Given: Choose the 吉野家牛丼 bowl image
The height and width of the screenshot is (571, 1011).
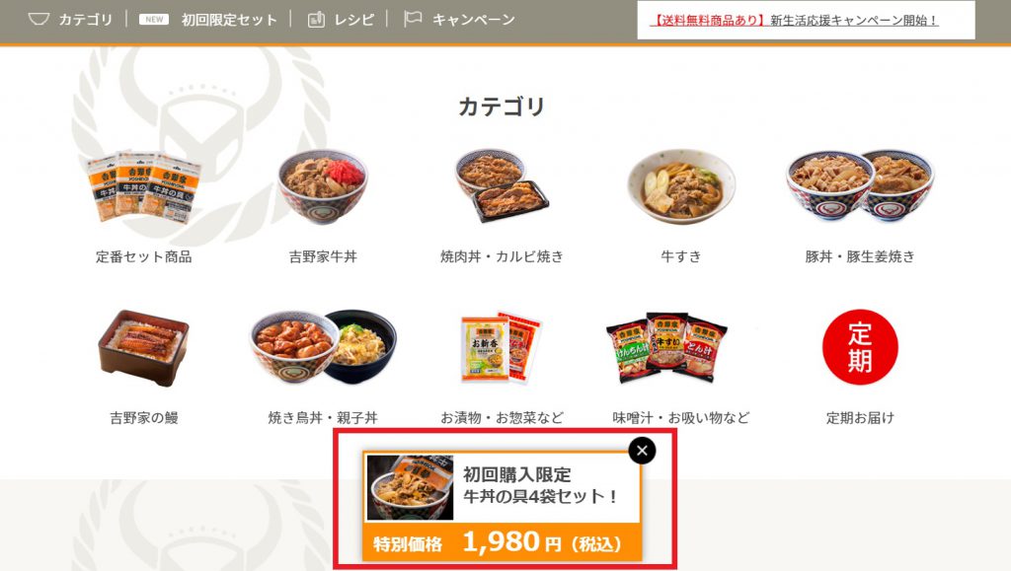Looking at the screenshot, I should (323, 186).
